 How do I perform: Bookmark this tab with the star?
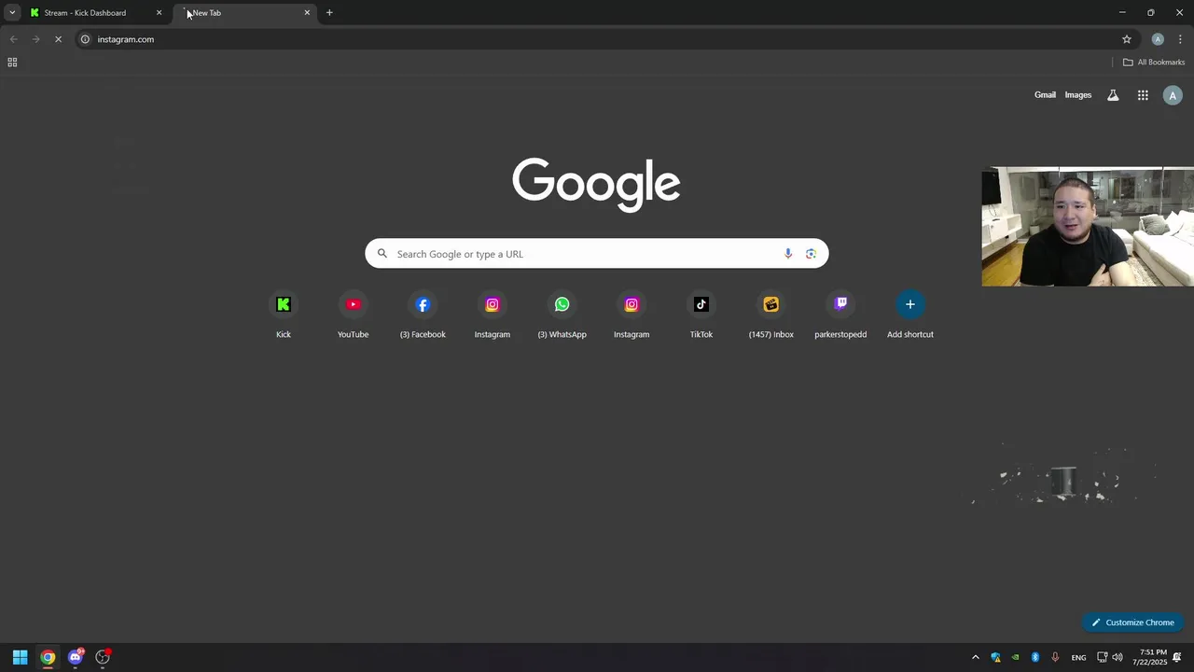[x=1127, y=39]
